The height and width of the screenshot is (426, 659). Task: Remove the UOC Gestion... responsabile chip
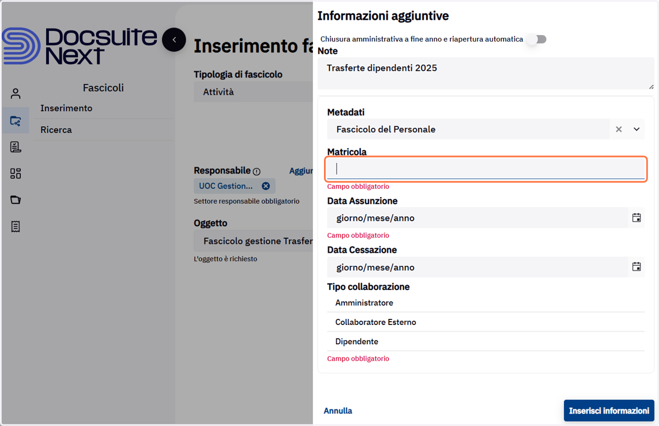[266, 186]
